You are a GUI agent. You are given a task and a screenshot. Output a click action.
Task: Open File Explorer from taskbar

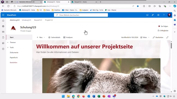coord(68,96)
